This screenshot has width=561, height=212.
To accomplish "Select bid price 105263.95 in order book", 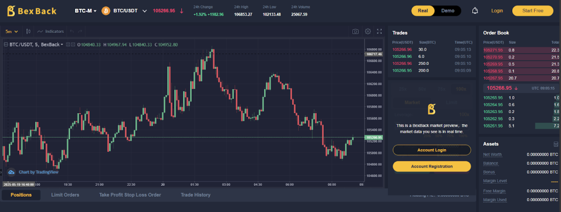I will [493, 111].
